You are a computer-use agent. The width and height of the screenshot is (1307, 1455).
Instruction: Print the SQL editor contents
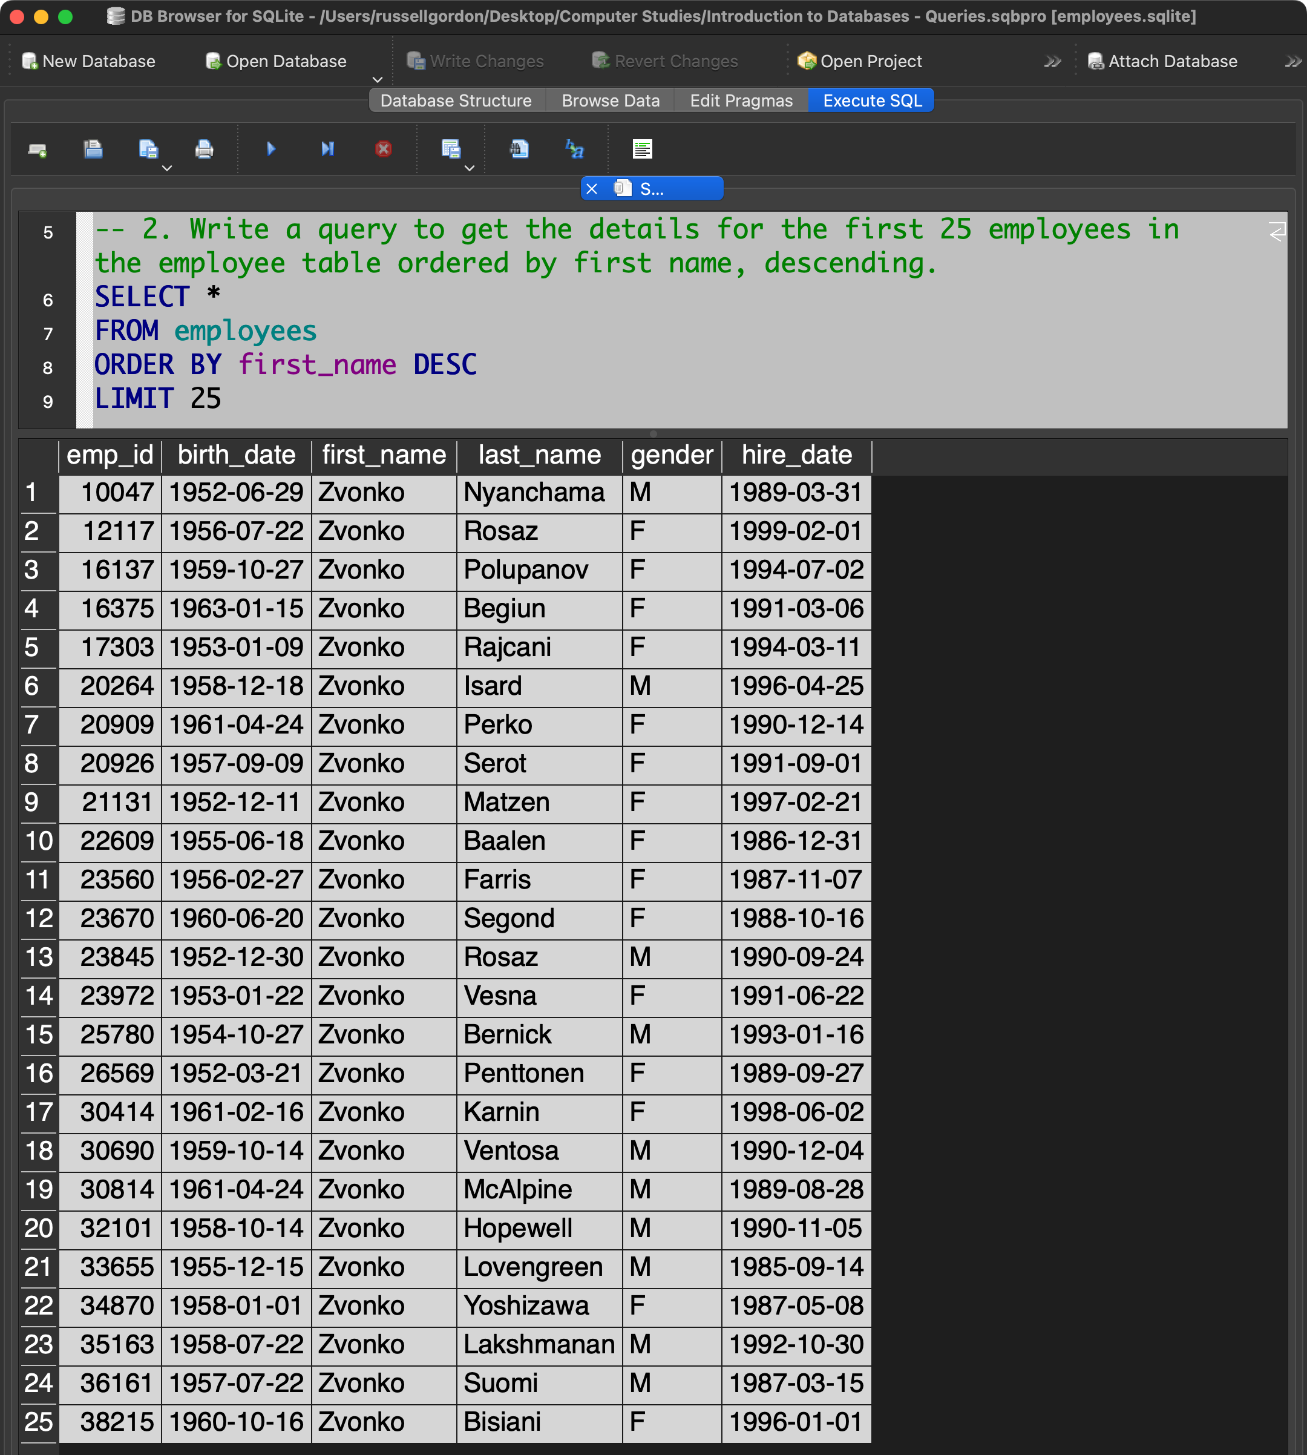(204, 149)
